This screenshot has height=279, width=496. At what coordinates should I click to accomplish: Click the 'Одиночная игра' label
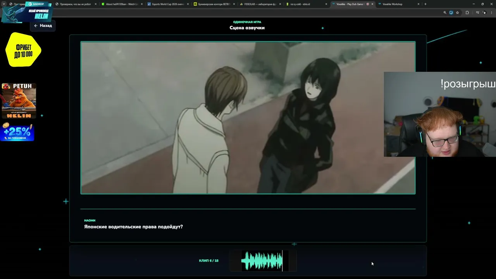pyautogui.click(x=247, y=22)
